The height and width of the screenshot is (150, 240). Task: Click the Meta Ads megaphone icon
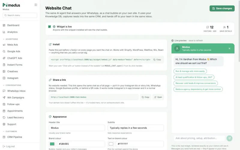coord(4,45)
